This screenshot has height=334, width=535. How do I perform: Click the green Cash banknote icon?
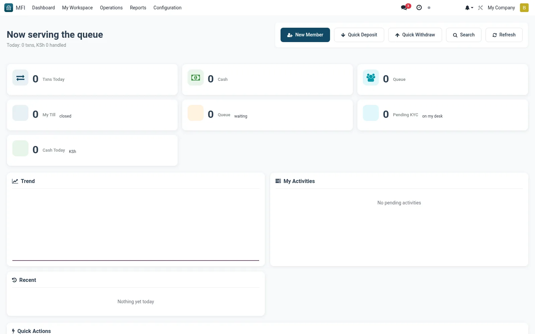[x=196, y=78]
